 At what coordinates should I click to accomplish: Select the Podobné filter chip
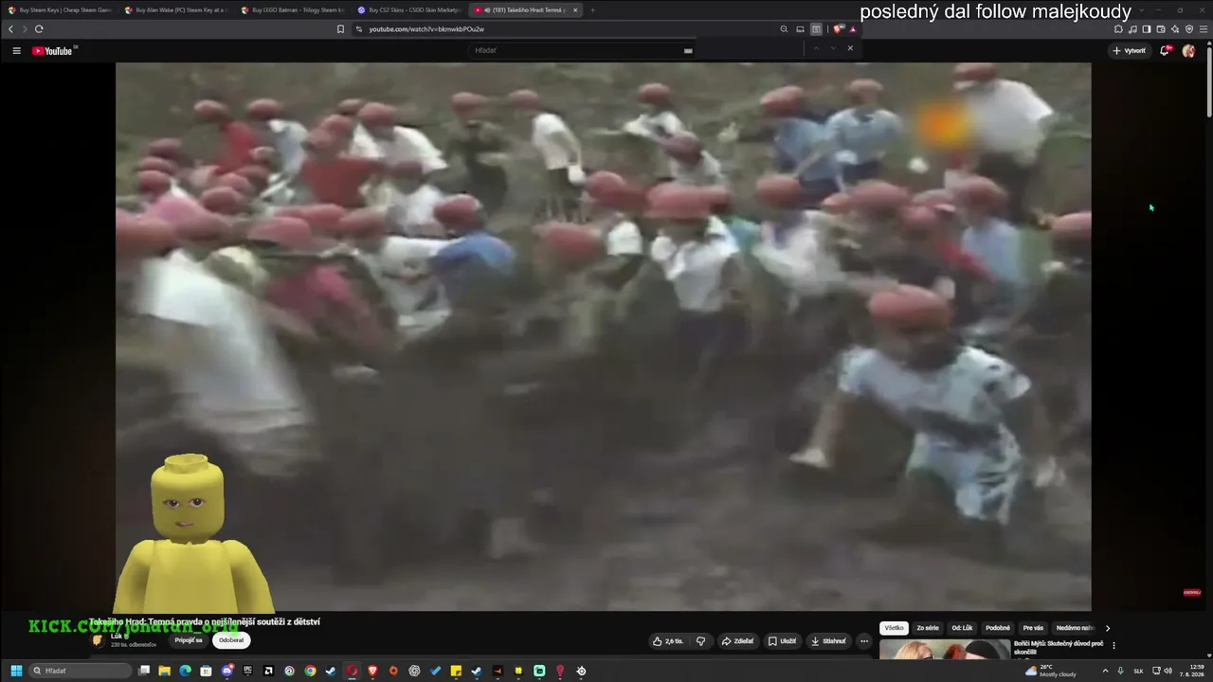click(998, 628)
